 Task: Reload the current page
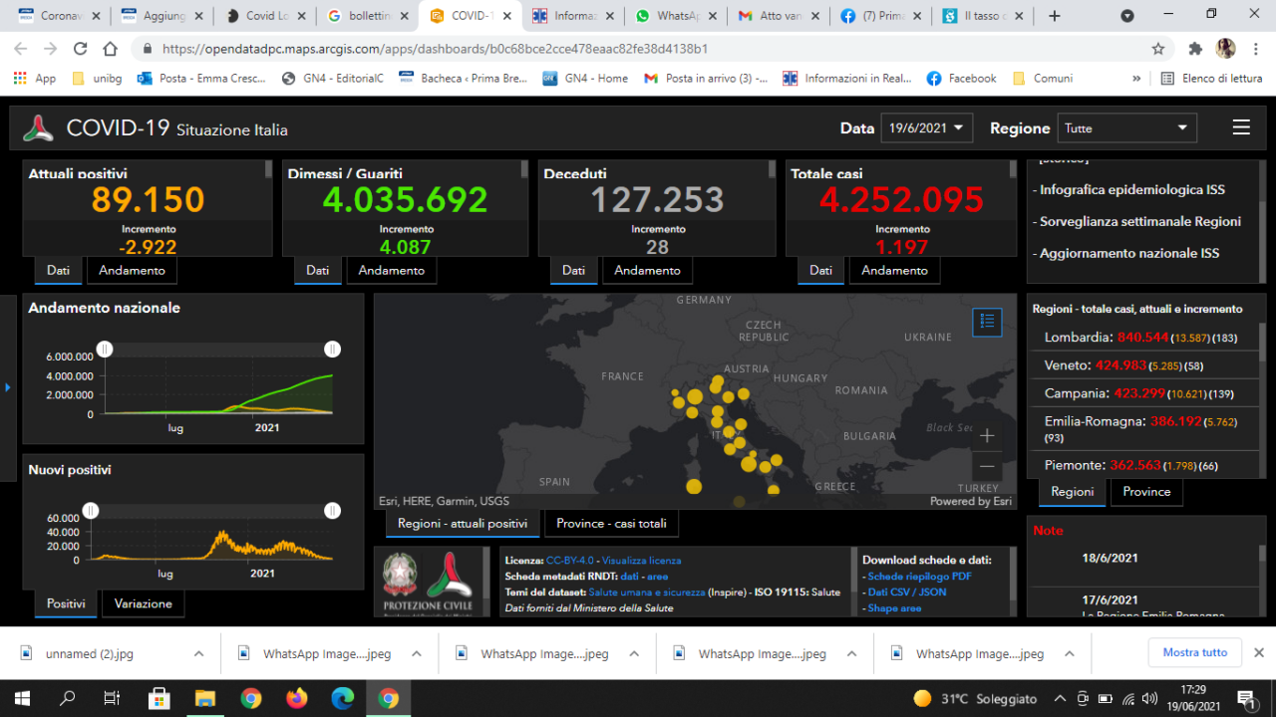(81, 49)
